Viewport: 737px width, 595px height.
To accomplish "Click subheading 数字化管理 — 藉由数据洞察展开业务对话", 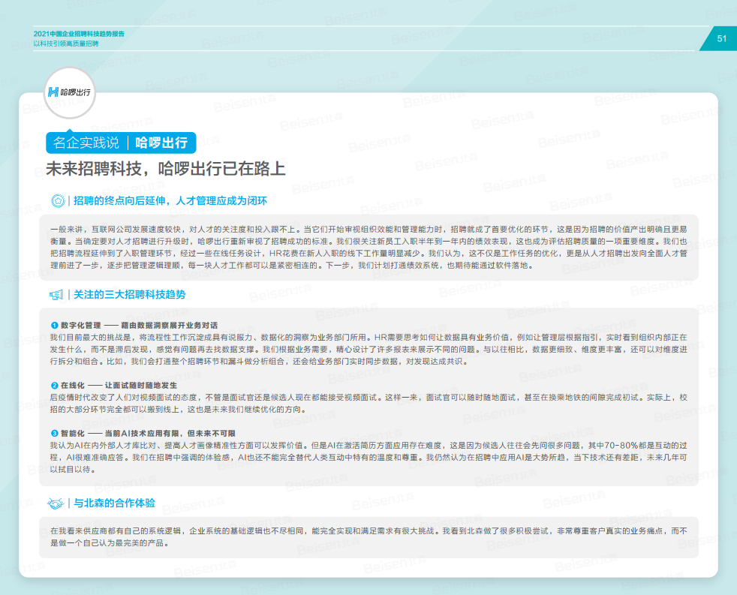I will tap(139, 325).
